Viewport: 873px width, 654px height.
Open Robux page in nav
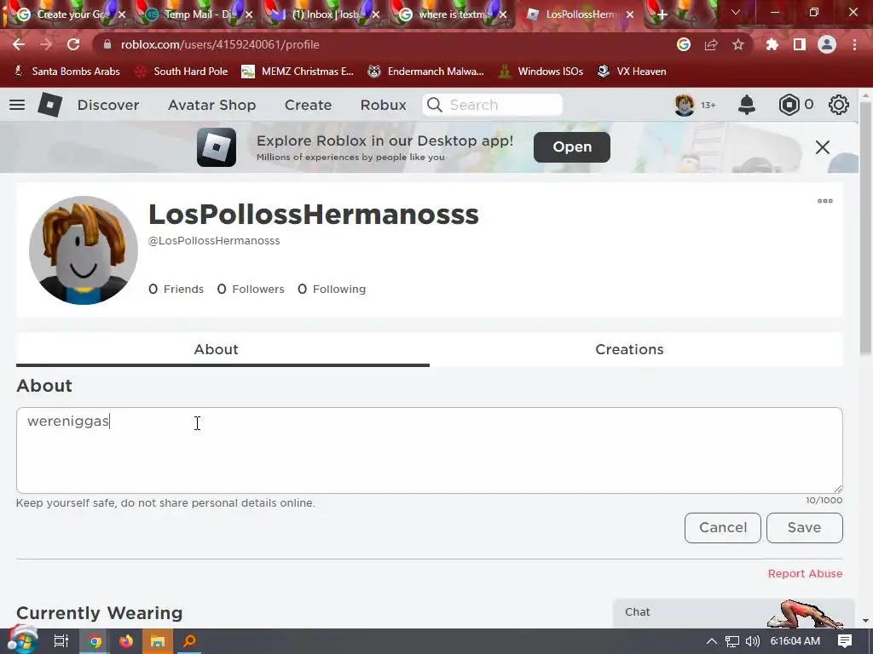tap(383, 105)
